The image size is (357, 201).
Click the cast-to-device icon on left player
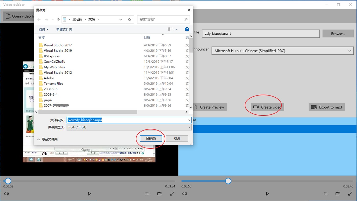click(x=159, y=194)
